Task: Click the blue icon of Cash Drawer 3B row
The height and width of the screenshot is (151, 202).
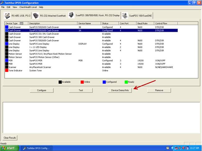Action: [7, 27]
